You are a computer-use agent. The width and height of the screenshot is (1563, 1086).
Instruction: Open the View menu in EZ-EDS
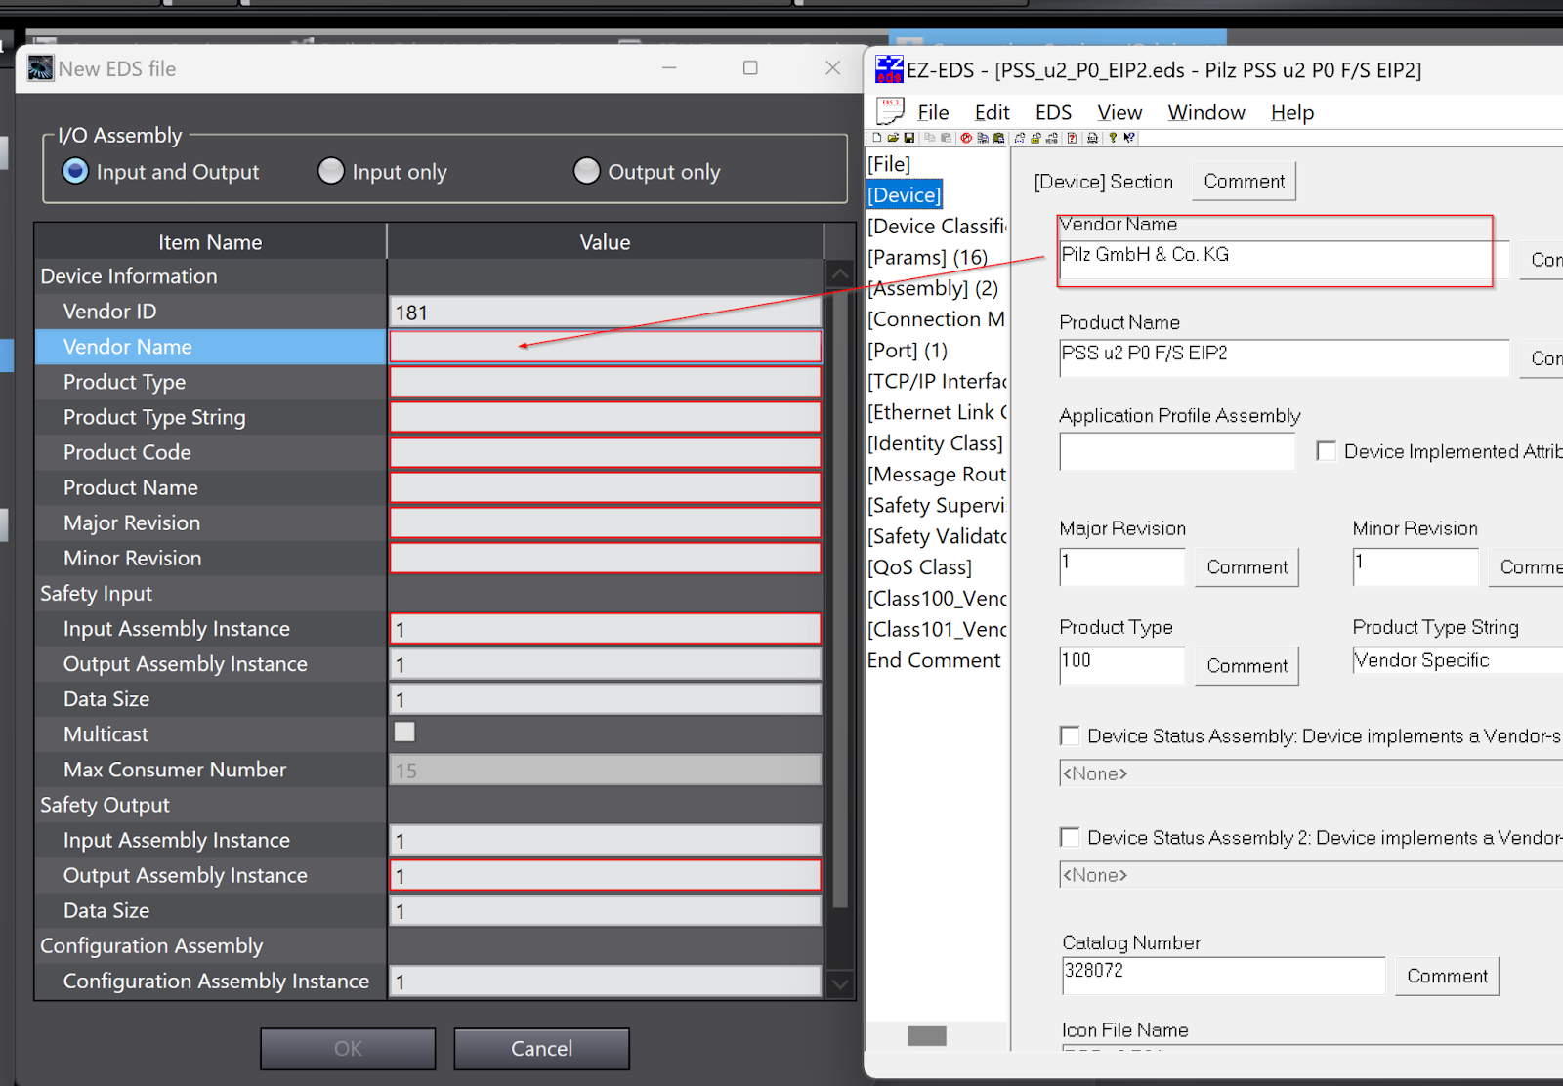click(x=1119, y=112)
